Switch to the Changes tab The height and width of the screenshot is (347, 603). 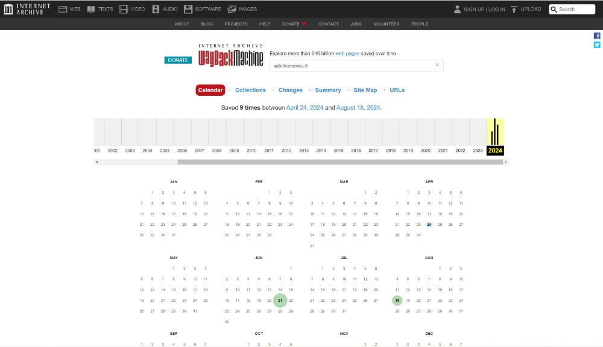pos(291,90)
